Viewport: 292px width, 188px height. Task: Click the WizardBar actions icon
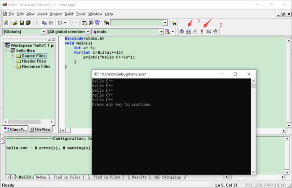coord(168,32)
